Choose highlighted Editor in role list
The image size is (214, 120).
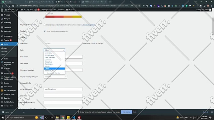pos(54,69)
